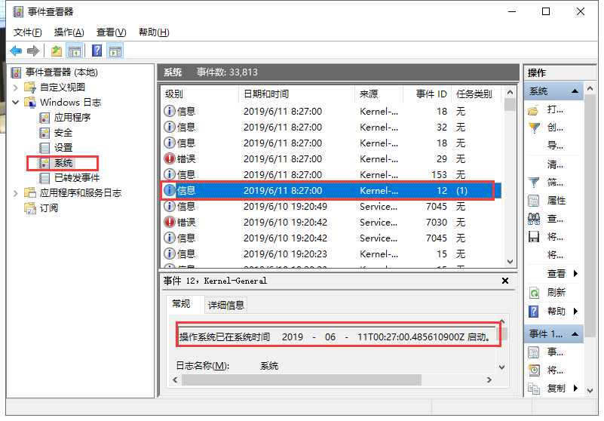Select the event with ID 153
Screen dimensions: 604x421
pyautogui.click(x=332, y=175)
